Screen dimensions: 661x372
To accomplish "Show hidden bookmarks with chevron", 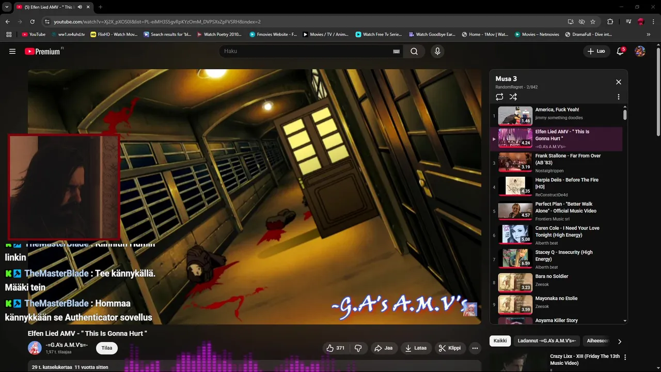I will tap(649, 35).
